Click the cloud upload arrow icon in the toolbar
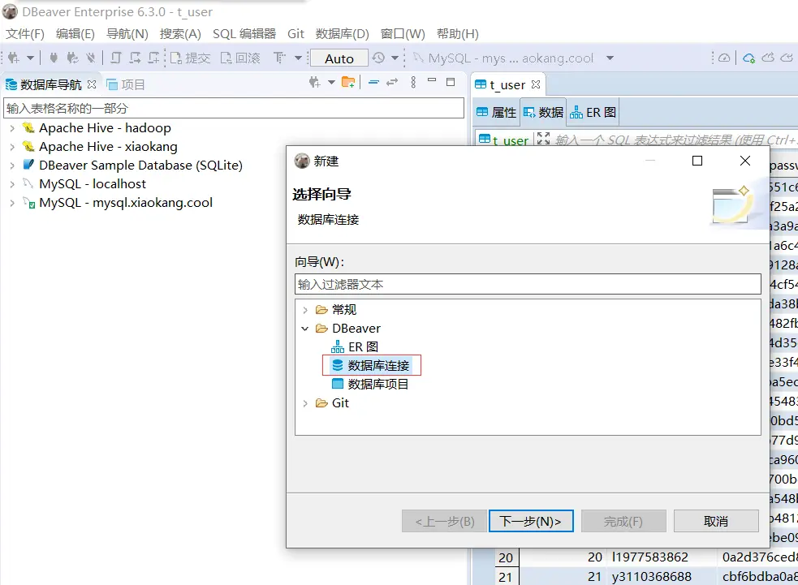This screenshot has height=585, width=798. pyautogui.click(x=768, y=58)
